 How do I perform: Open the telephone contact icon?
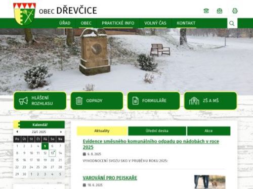point(206,11)
